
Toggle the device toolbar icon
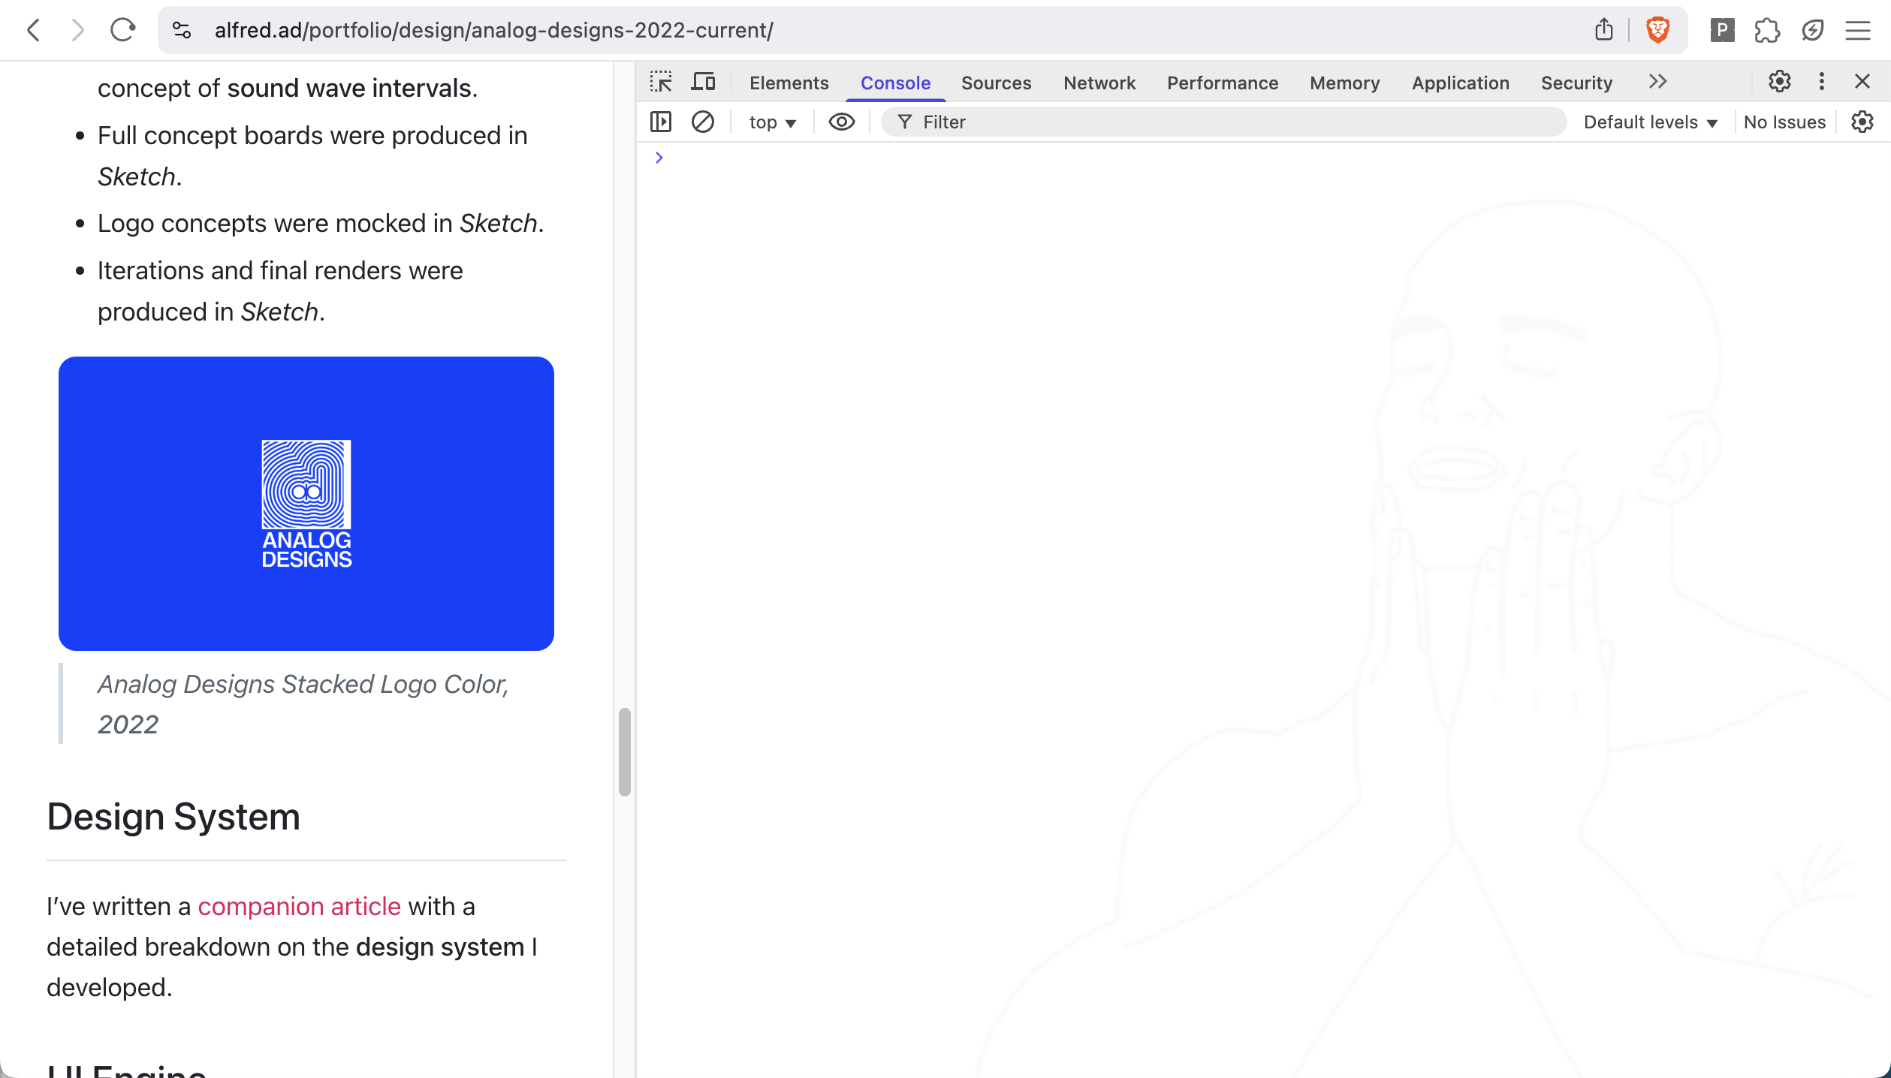point(703,82)
